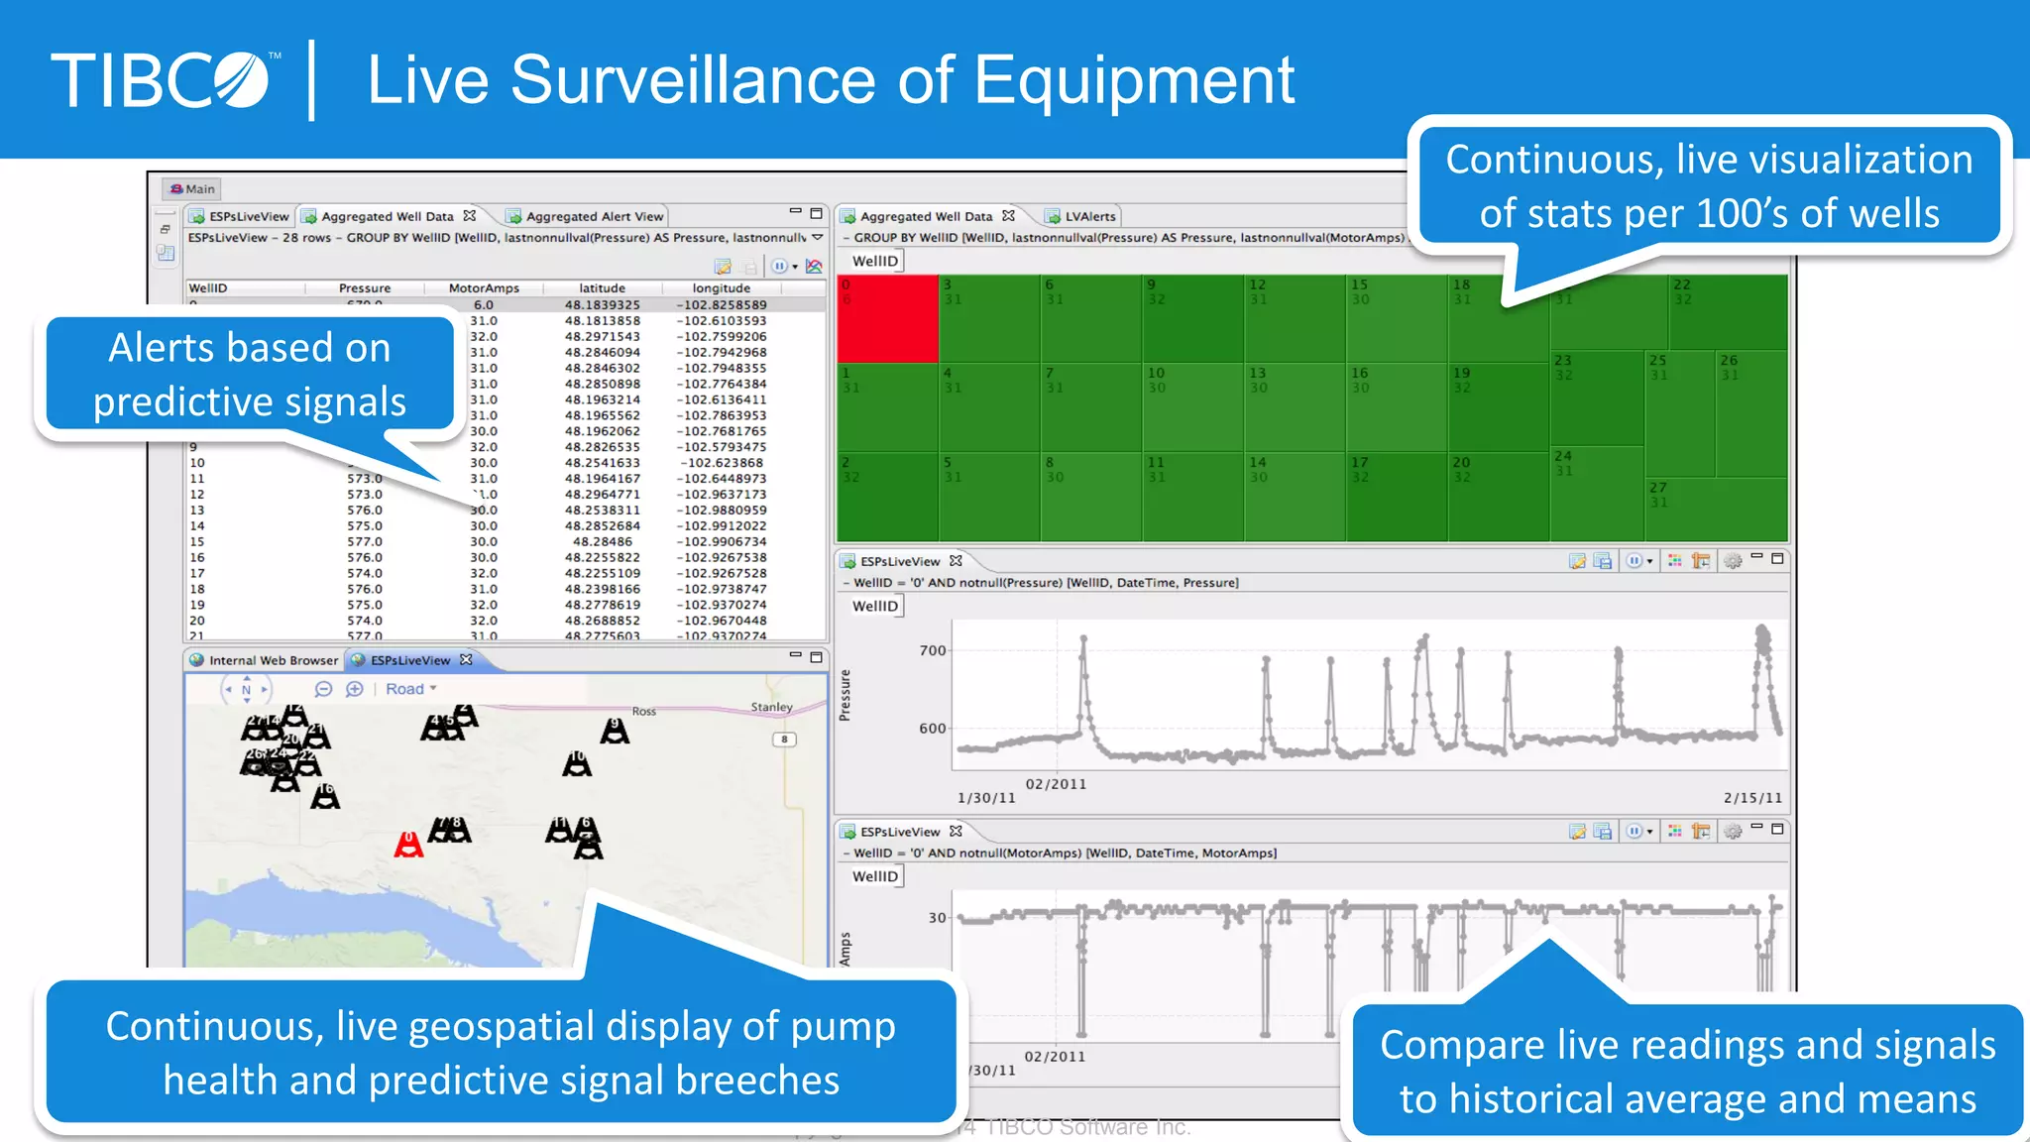Sort table by longitude column header
Screen dimensions: 2030x1142
coord(722,288)
